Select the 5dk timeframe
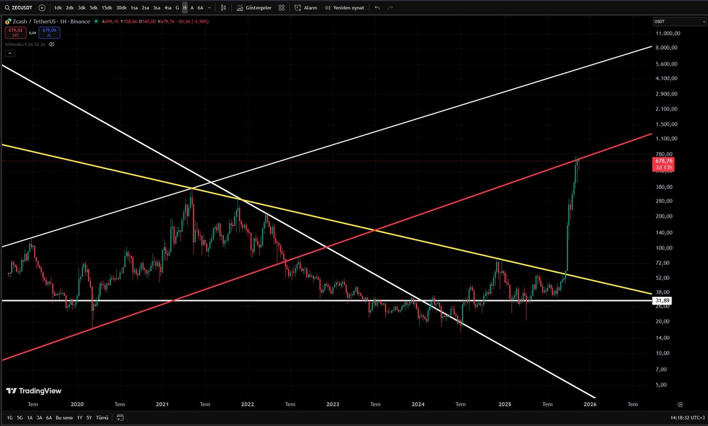 93,8
